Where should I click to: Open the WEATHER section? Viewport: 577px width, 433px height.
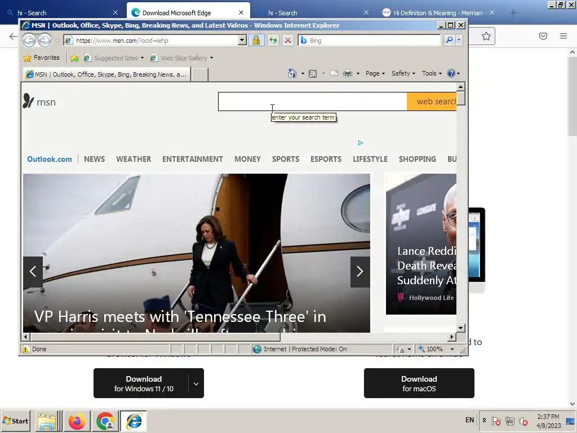pyautogui.click(x=134, y=159)
